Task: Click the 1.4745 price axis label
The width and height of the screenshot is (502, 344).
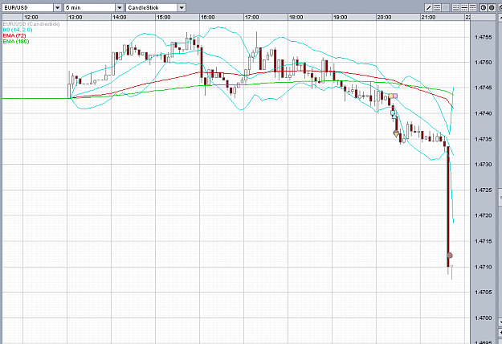Action: tap(483, 88)
